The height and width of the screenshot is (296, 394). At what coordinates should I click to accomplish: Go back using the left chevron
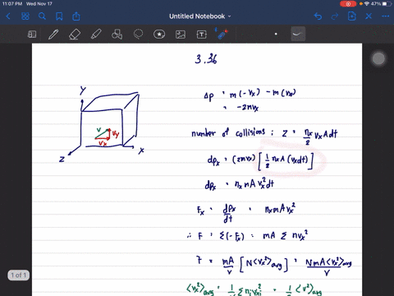coord(8,16)
